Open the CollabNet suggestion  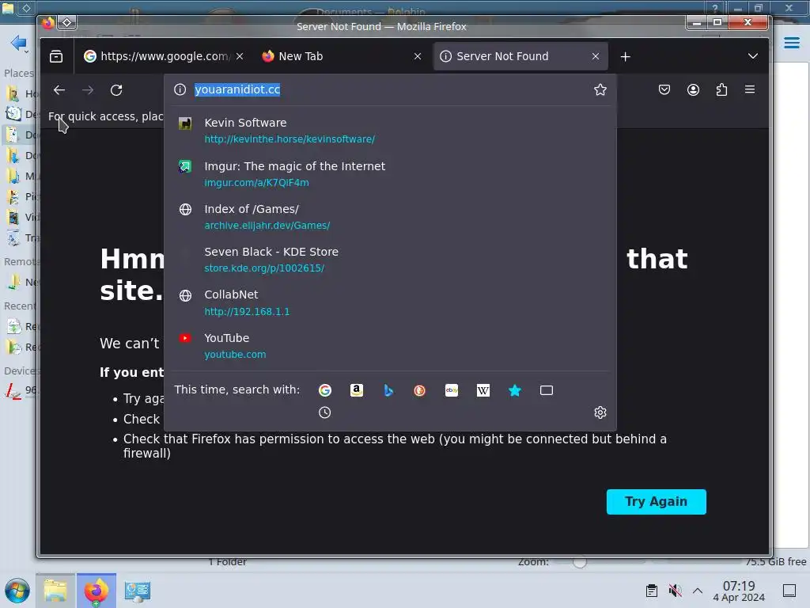pos(391,303)
